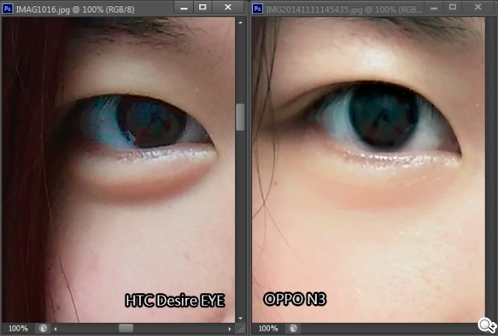The image size is (498, 336).
Task: Maximize the IMAG1016.jpg window
Action: 202,7
